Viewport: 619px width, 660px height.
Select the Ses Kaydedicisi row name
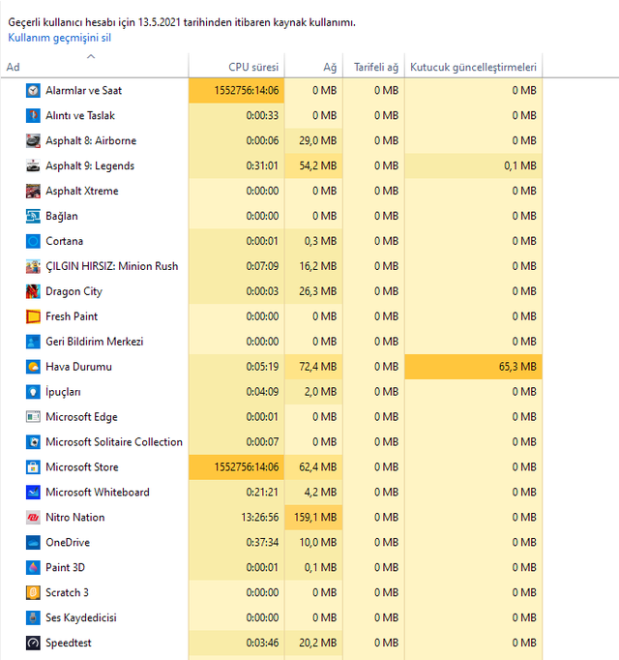pyautogui.click(x=81, y=618)
